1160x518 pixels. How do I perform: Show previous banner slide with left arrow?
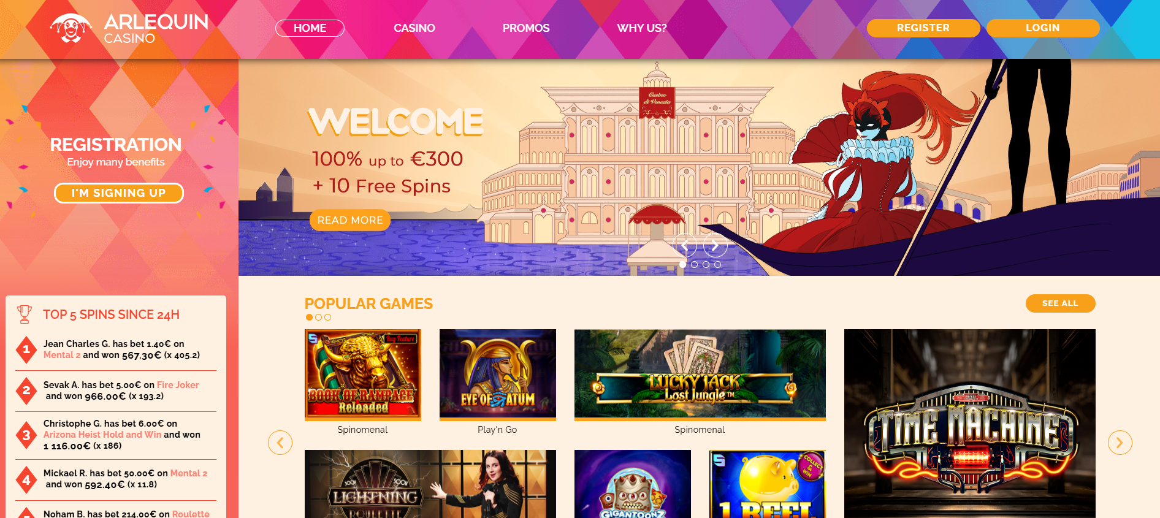tap(685, 246)
